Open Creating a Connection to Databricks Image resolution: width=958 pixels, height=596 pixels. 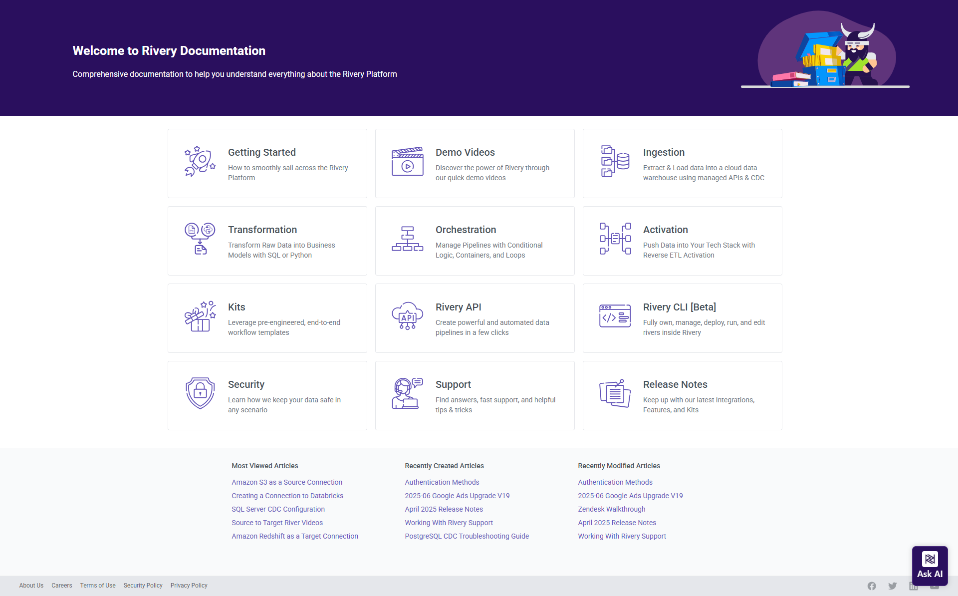tap(287, 496)
